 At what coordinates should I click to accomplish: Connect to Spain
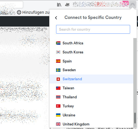91,61
